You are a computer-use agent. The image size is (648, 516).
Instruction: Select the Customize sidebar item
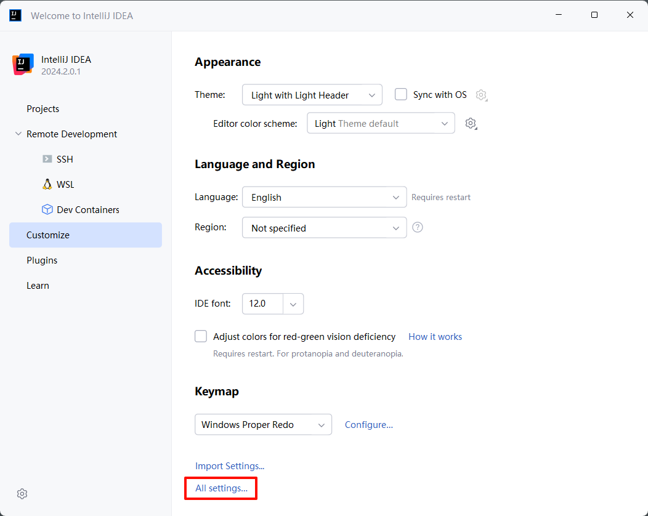click(x=86, y=235)
